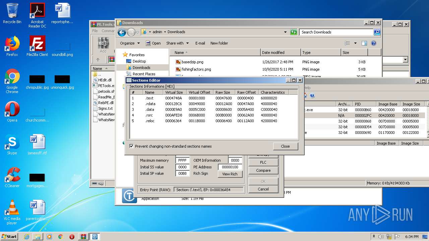The height and width of the screenshot is (241, 429).
Task: Click search magnifier in Downloads window
Action: (x=377, y=32)
